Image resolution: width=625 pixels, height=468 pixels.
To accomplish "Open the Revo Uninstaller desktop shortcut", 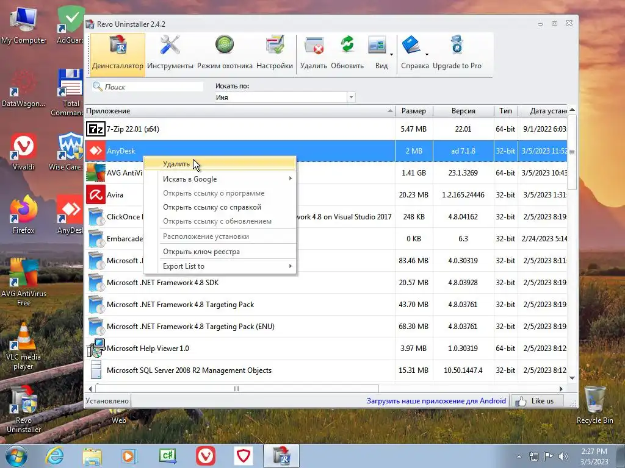I will 24,409.
